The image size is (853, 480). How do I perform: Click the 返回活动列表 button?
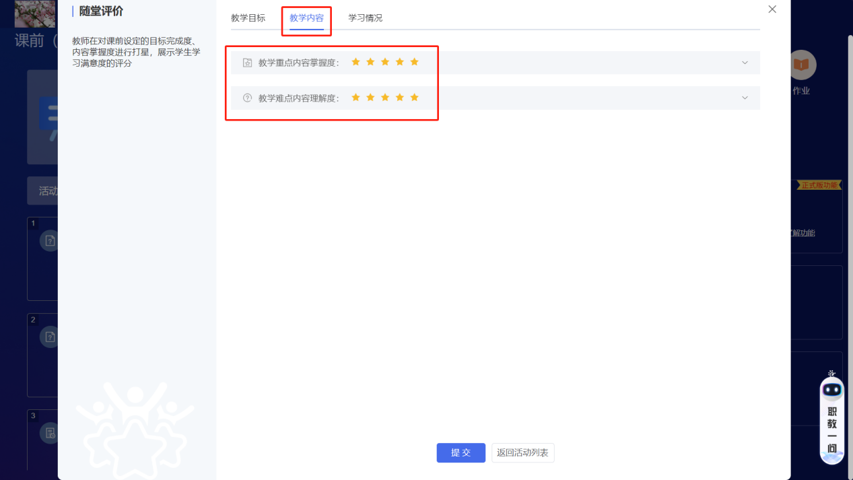pos(522,452)
